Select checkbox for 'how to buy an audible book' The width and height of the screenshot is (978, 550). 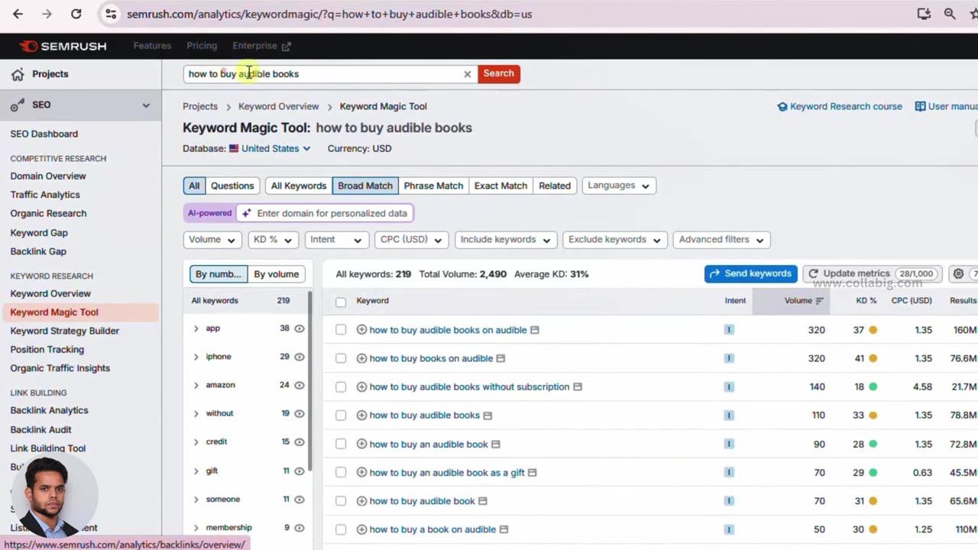tap(341, 444)
